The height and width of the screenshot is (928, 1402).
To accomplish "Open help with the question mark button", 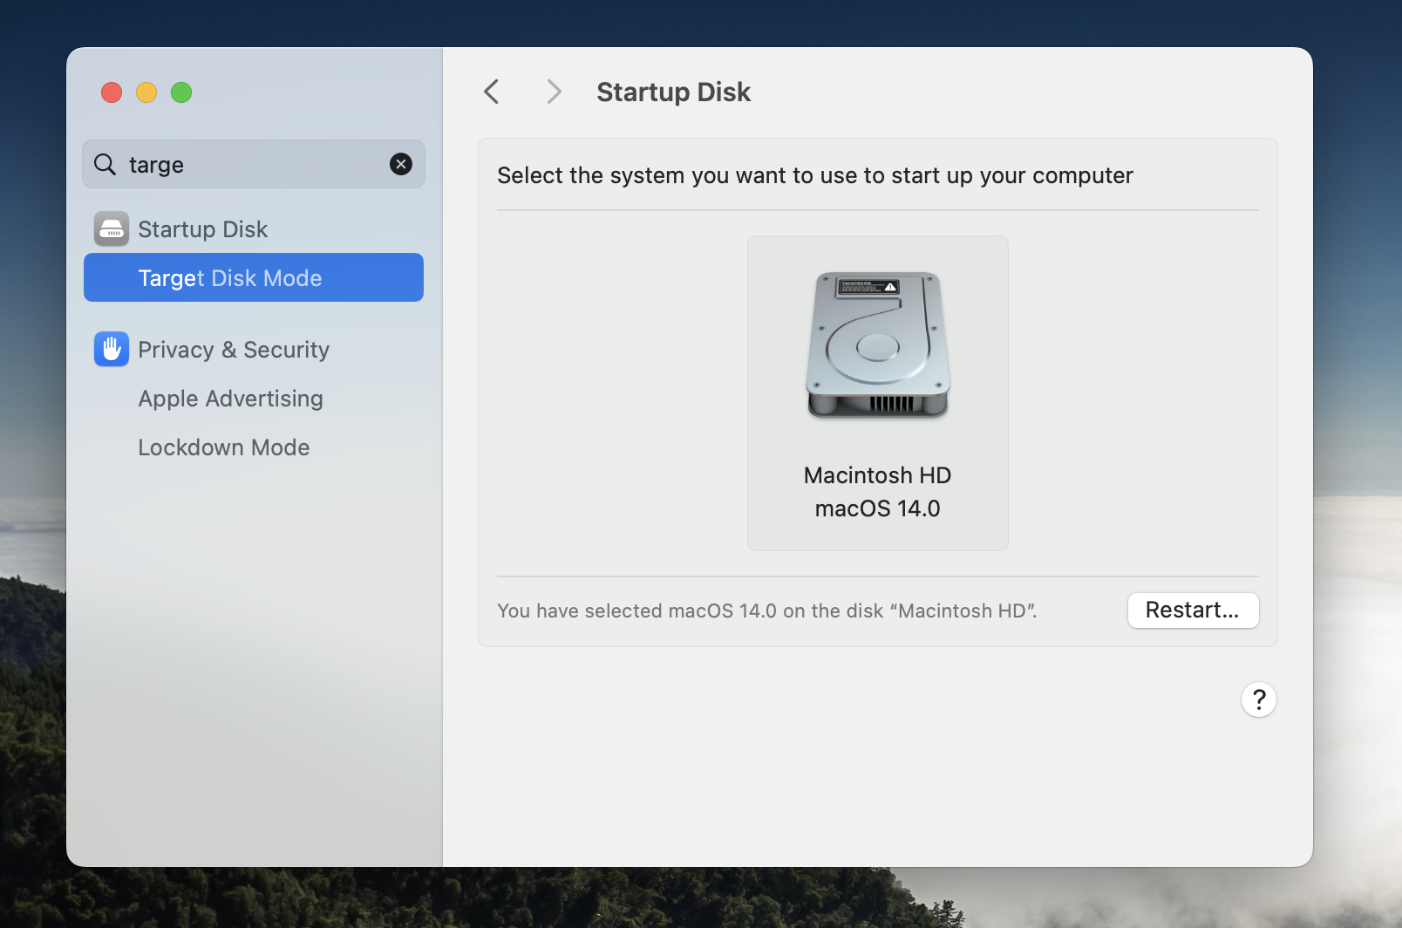I will 1259,699.
